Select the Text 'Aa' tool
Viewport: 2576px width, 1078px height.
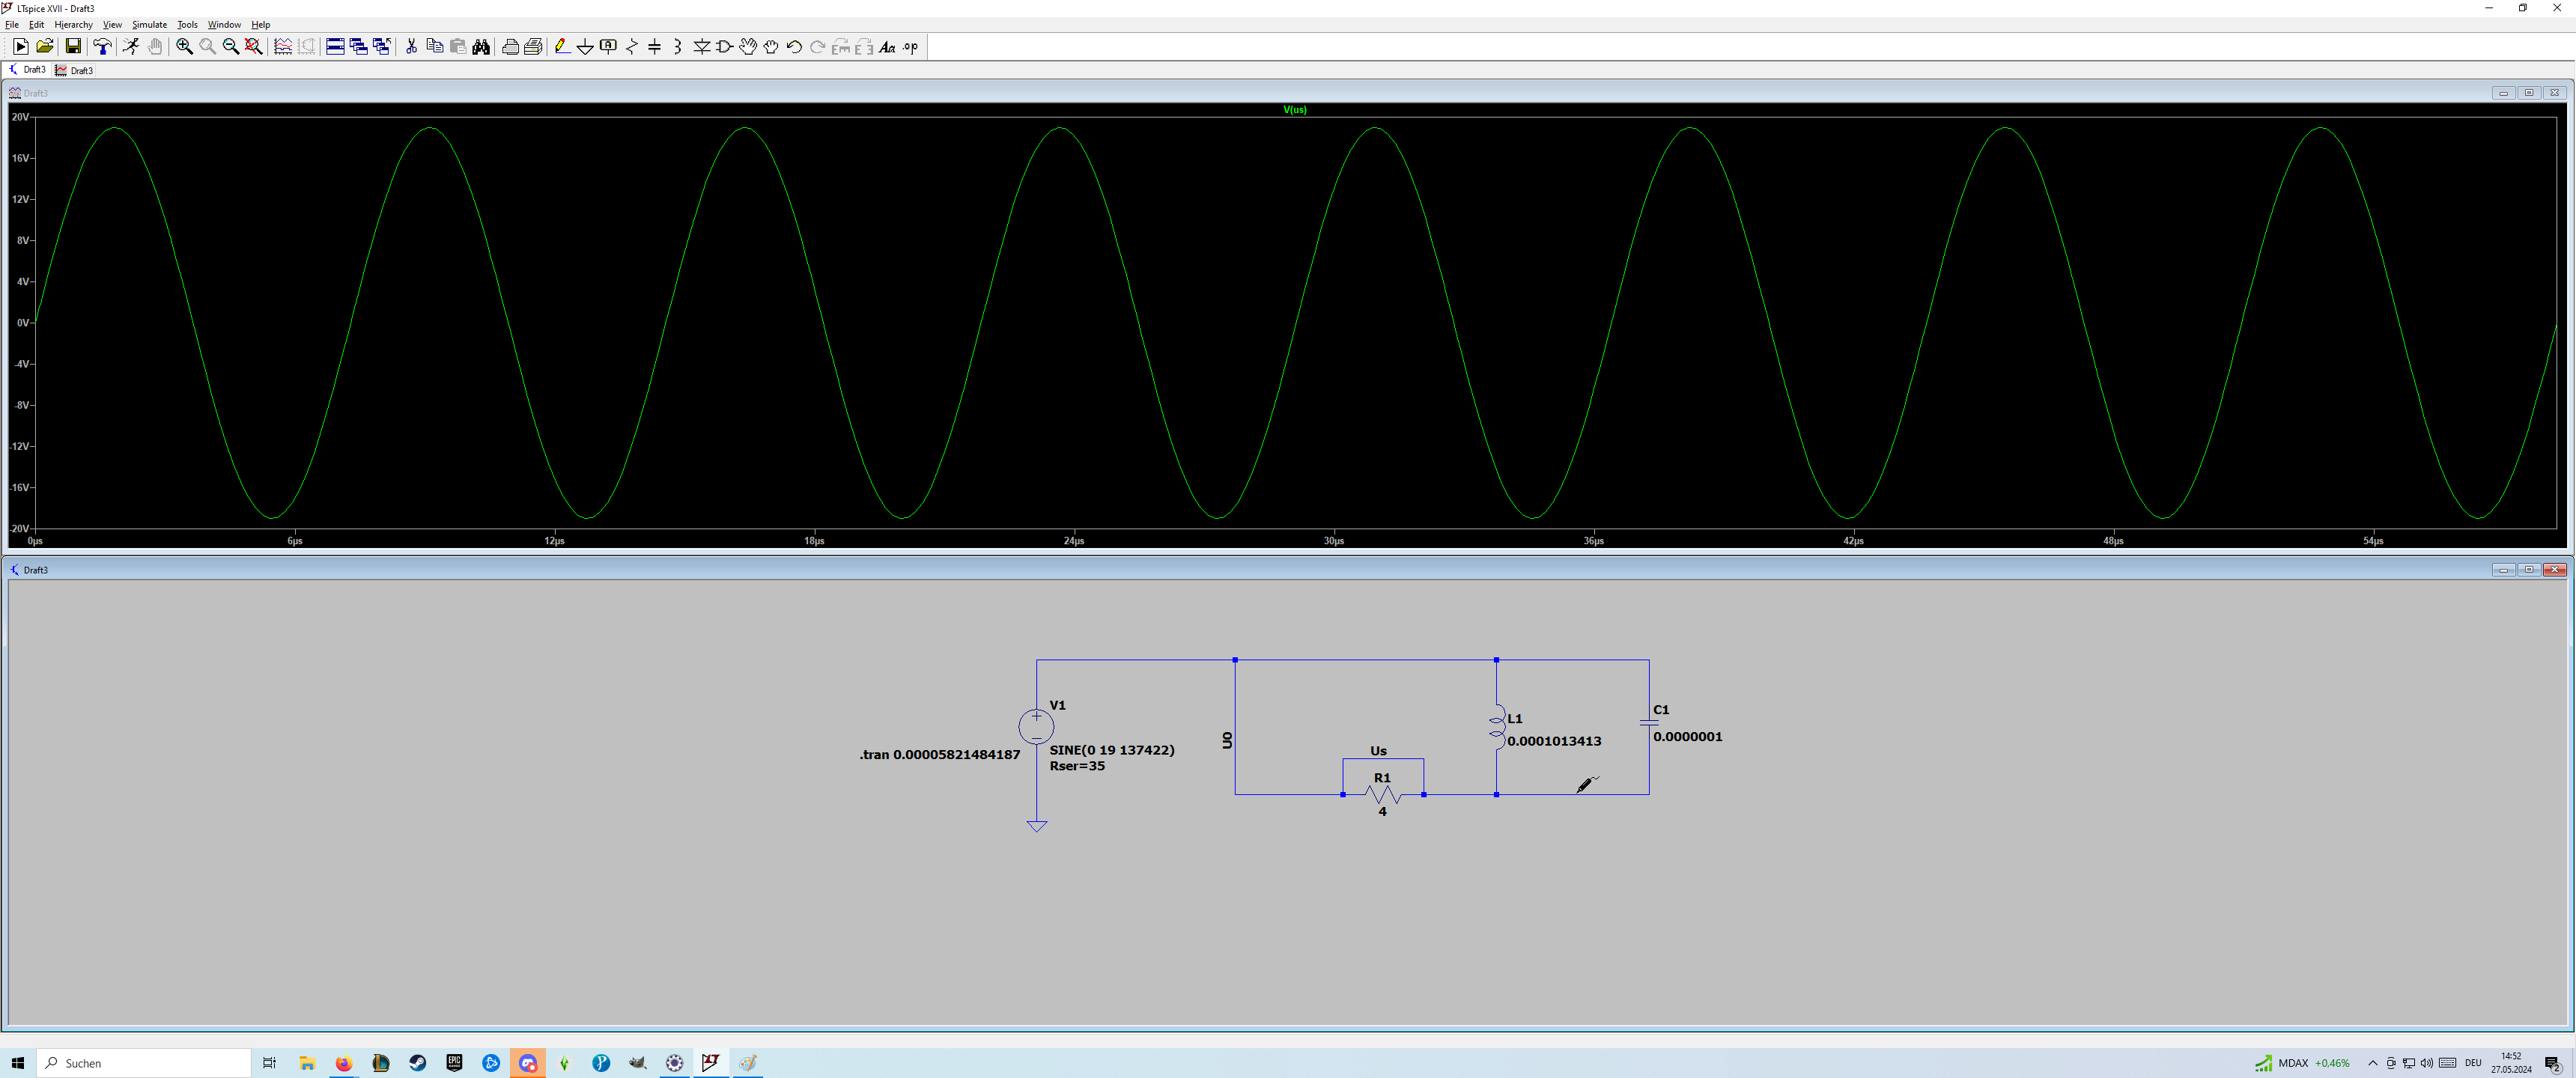(887, 47)
